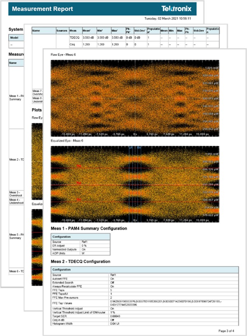Click the Measurement Report title
247x336 pixels.
(42, 9)
